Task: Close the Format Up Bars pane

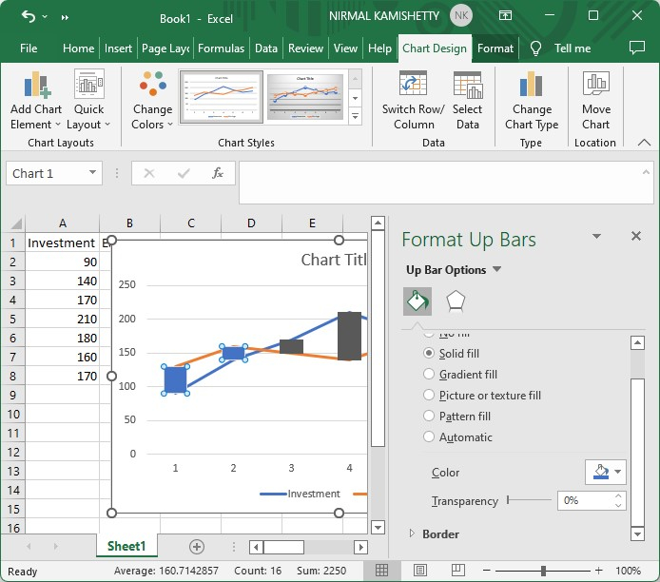Action: pos(636,236)
